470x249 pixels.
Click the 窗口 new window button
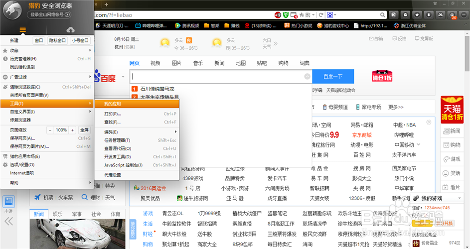pos(39,40)
